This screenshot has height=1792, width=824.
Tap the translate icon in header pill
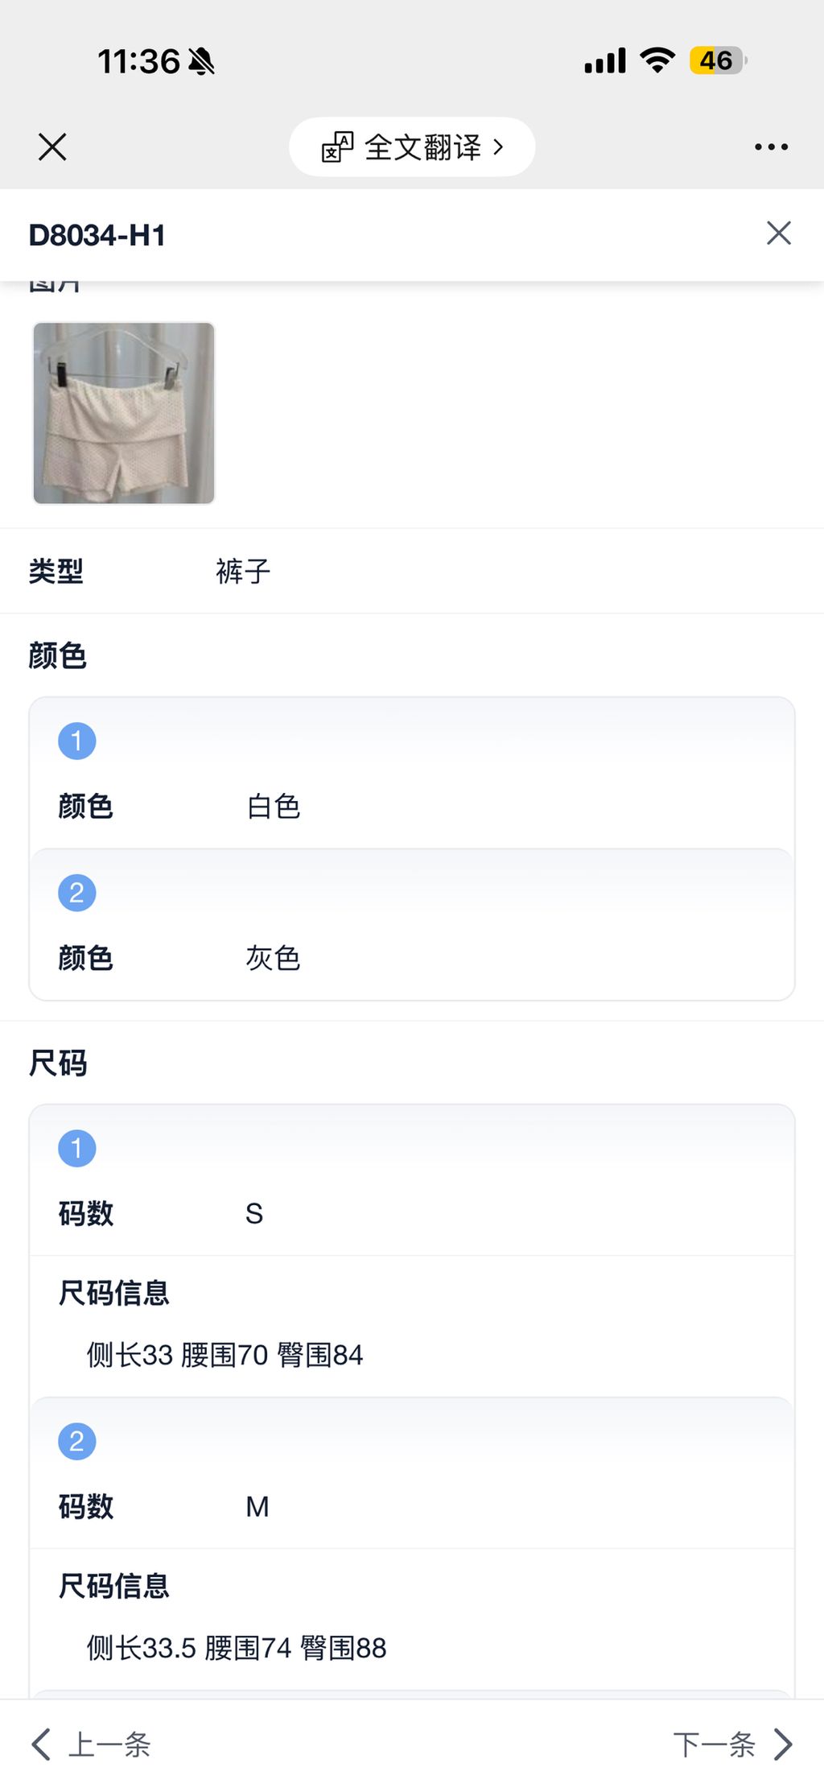[337, 147]
